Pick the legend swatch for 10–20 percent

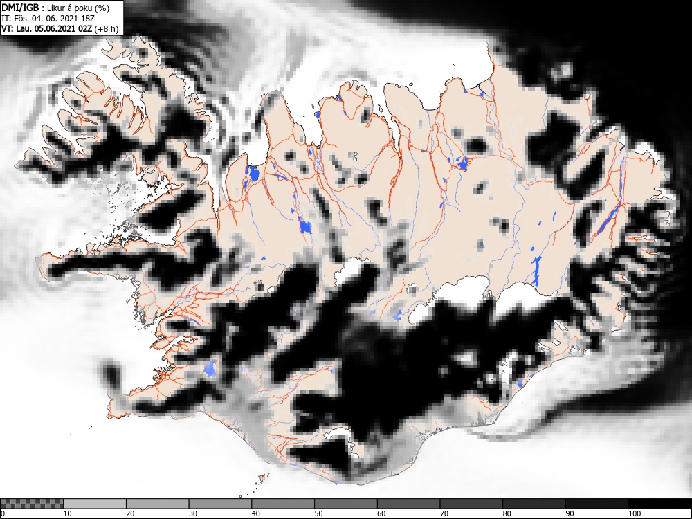(x=95, y=504)
